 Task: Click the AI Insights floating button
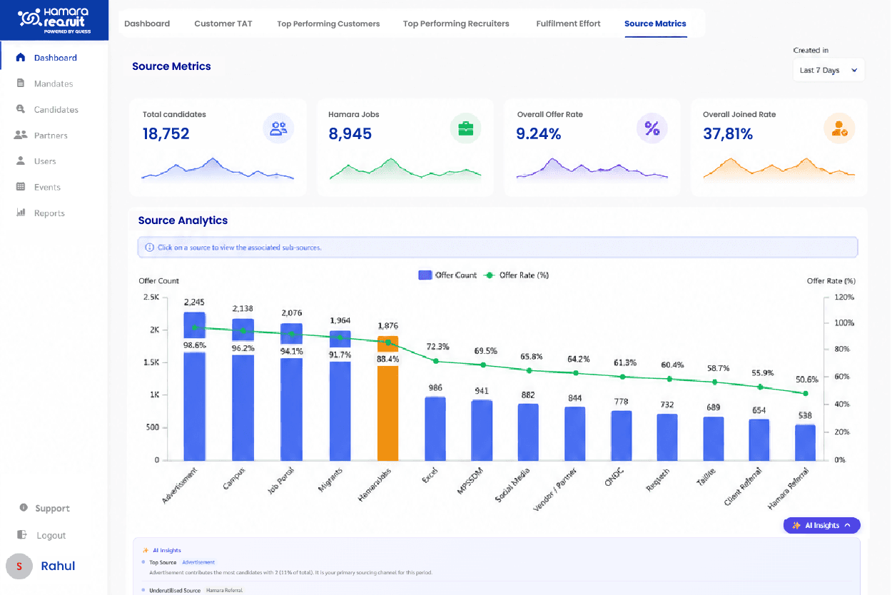[x=822, y=526]
